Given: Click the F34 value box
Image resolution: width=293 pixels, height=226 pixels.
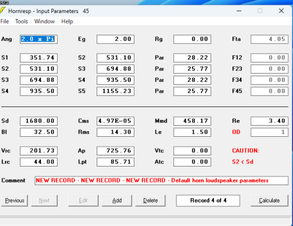Looking at the screenshot, I should coord(269,80).
